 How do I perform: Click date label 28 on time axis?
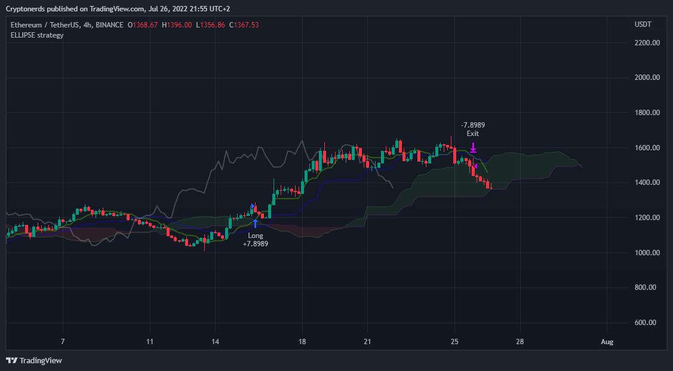[x=520, y=342]
